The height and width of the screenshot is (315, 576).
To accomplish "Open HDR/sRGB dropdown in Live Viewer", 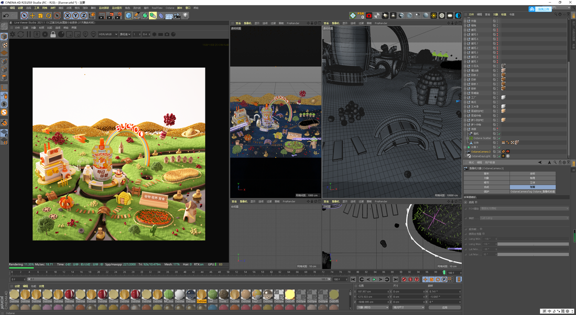I will pyautogui.click(x=107, y=34).
